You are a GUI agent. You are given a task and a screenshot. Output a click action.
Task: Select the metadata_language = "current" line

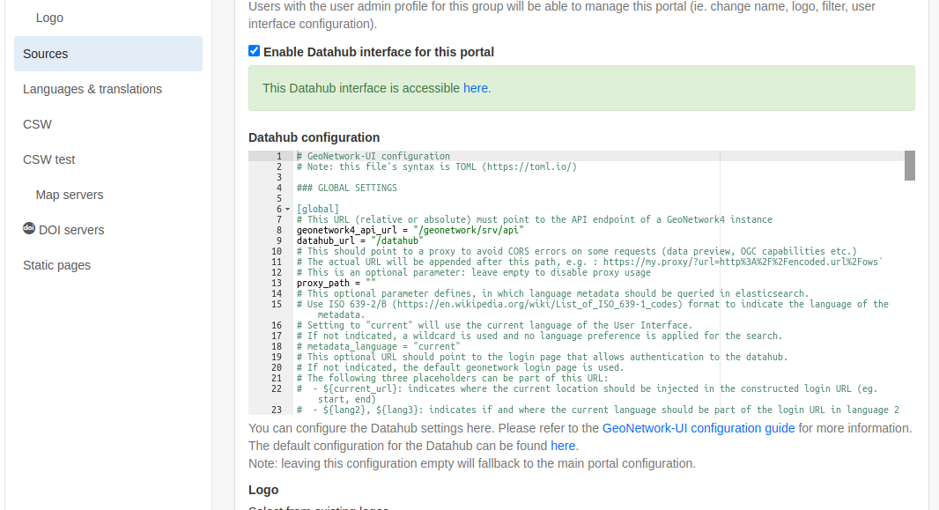(377, 346)
